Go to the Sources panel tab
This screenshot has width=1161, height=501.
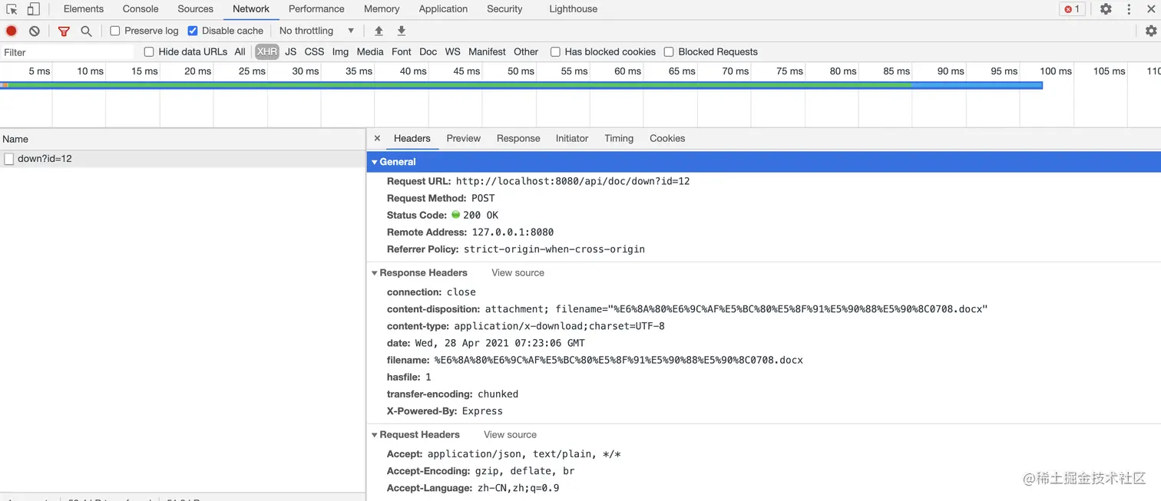(195, 9)
